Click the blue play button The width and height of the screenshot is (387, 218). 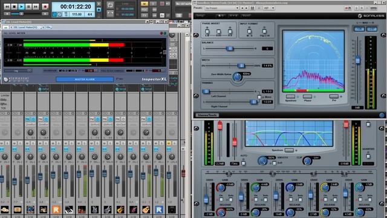(x=22, y=7)
